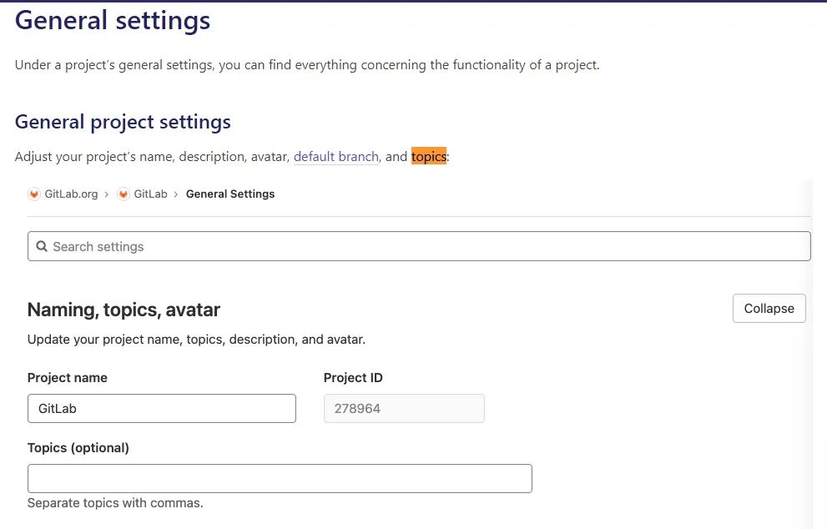Screen dimensions: 827x529
Task: Click 'Update your project name' description text
Action: [196, 339]
